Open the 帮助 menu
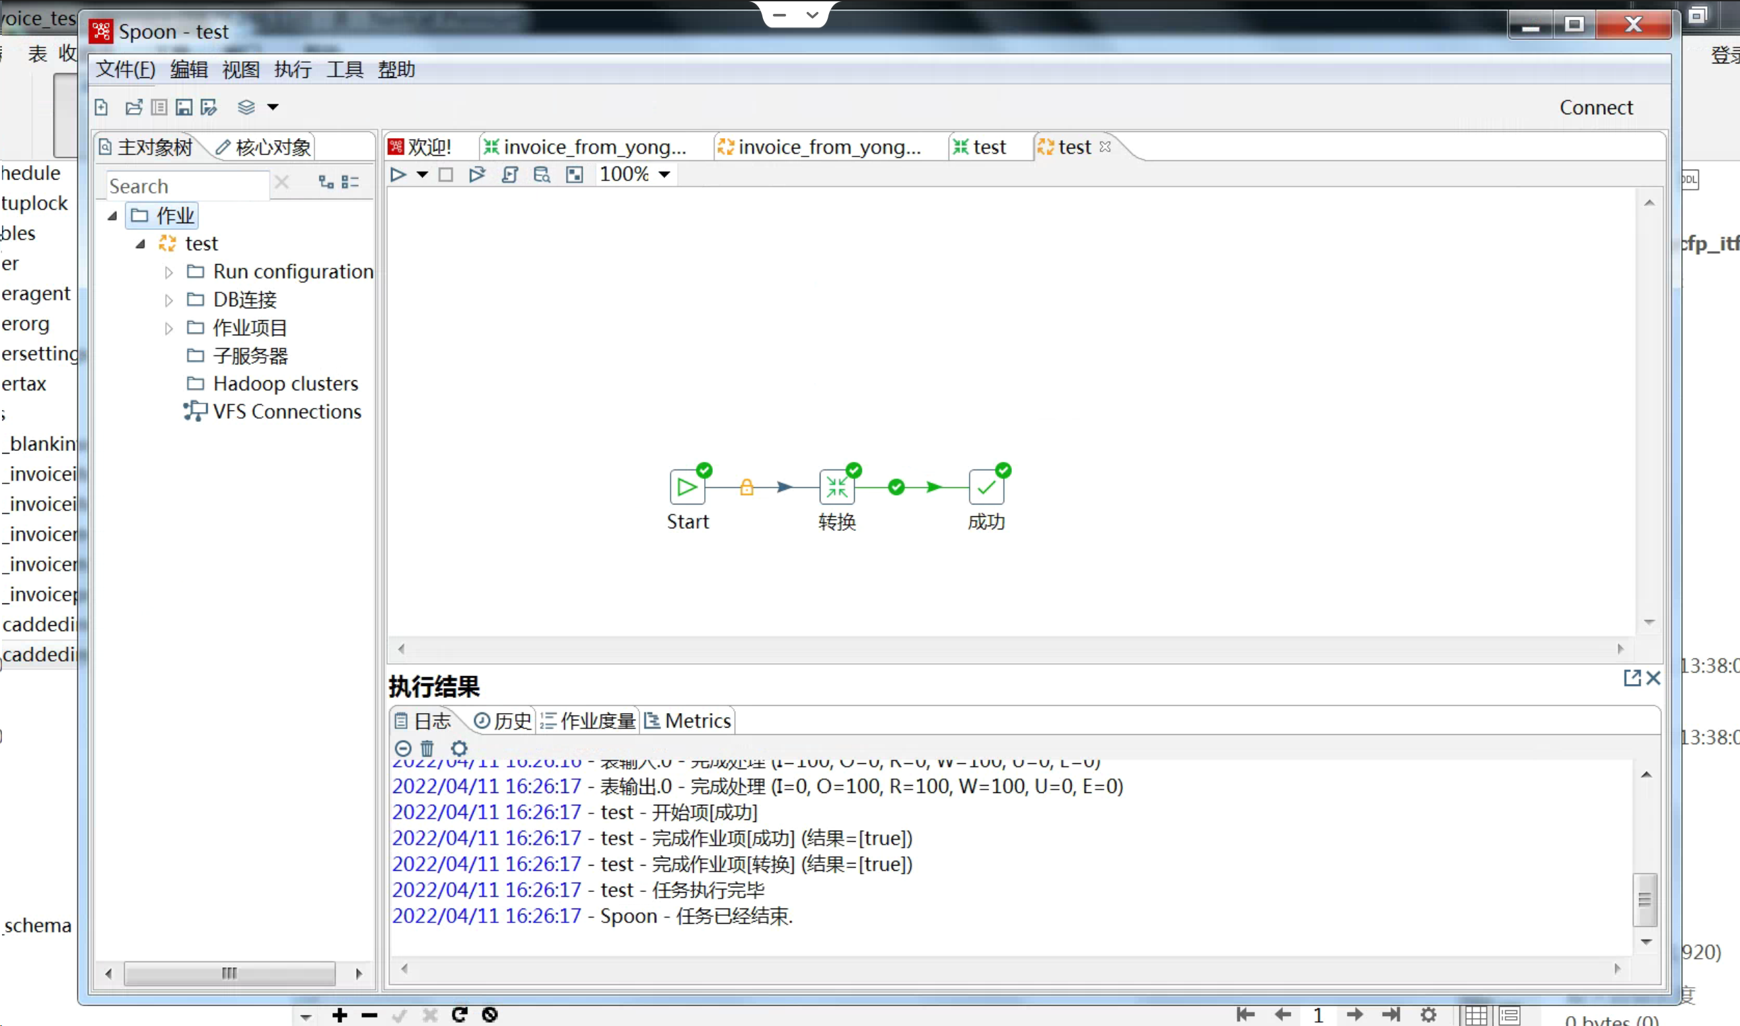The width and height of the screenshot is (1740, 1026). [396, 69]
